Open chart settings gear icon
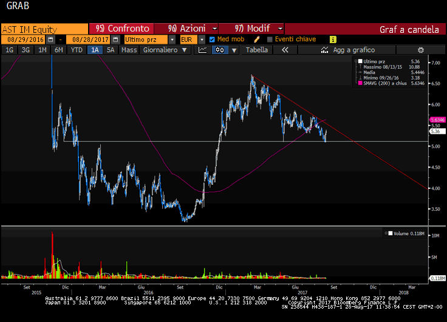The width and height of the screenshot is (447, 322). (420, 50)
